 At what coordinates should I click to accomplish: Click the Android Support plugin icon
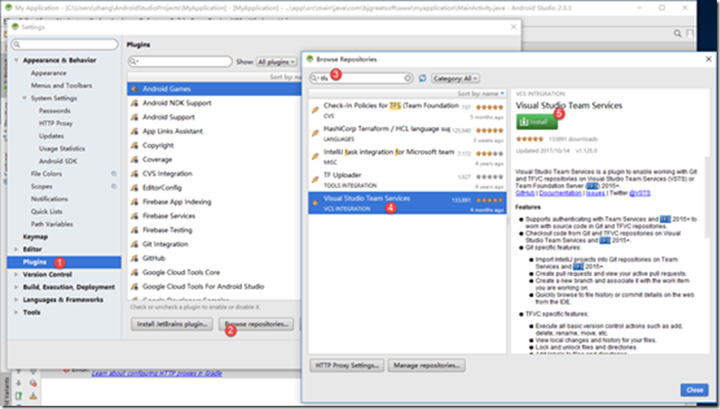[134, 117]
